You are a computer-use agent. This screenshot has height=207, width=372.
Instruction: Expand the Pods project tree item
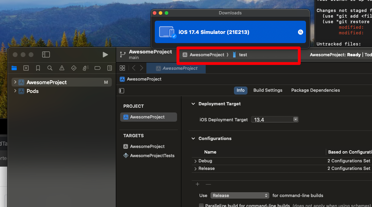point(15,91)
